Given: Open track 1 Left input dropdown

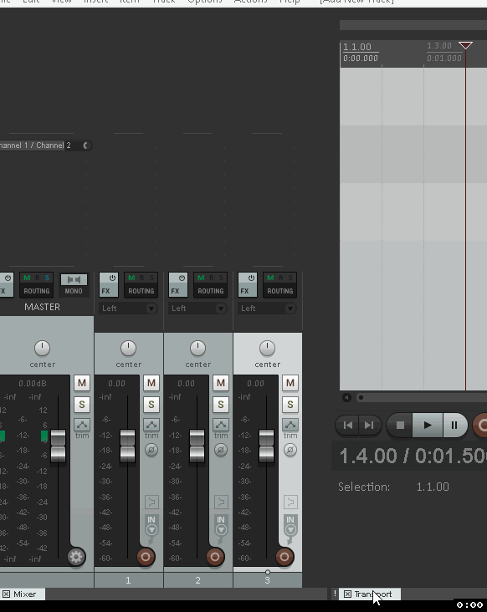Looking at the screenshot, I should click(x=128, y=309).
